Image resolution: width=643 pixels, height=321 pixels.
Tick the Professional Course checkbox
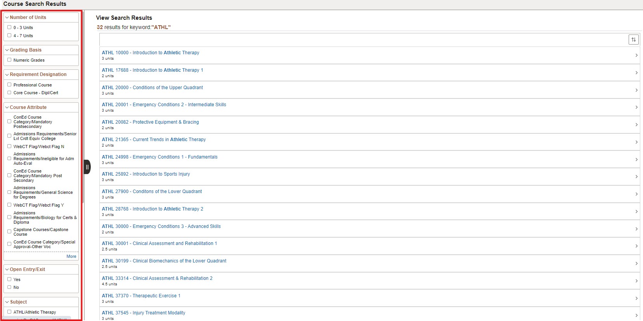coord(9,85)
